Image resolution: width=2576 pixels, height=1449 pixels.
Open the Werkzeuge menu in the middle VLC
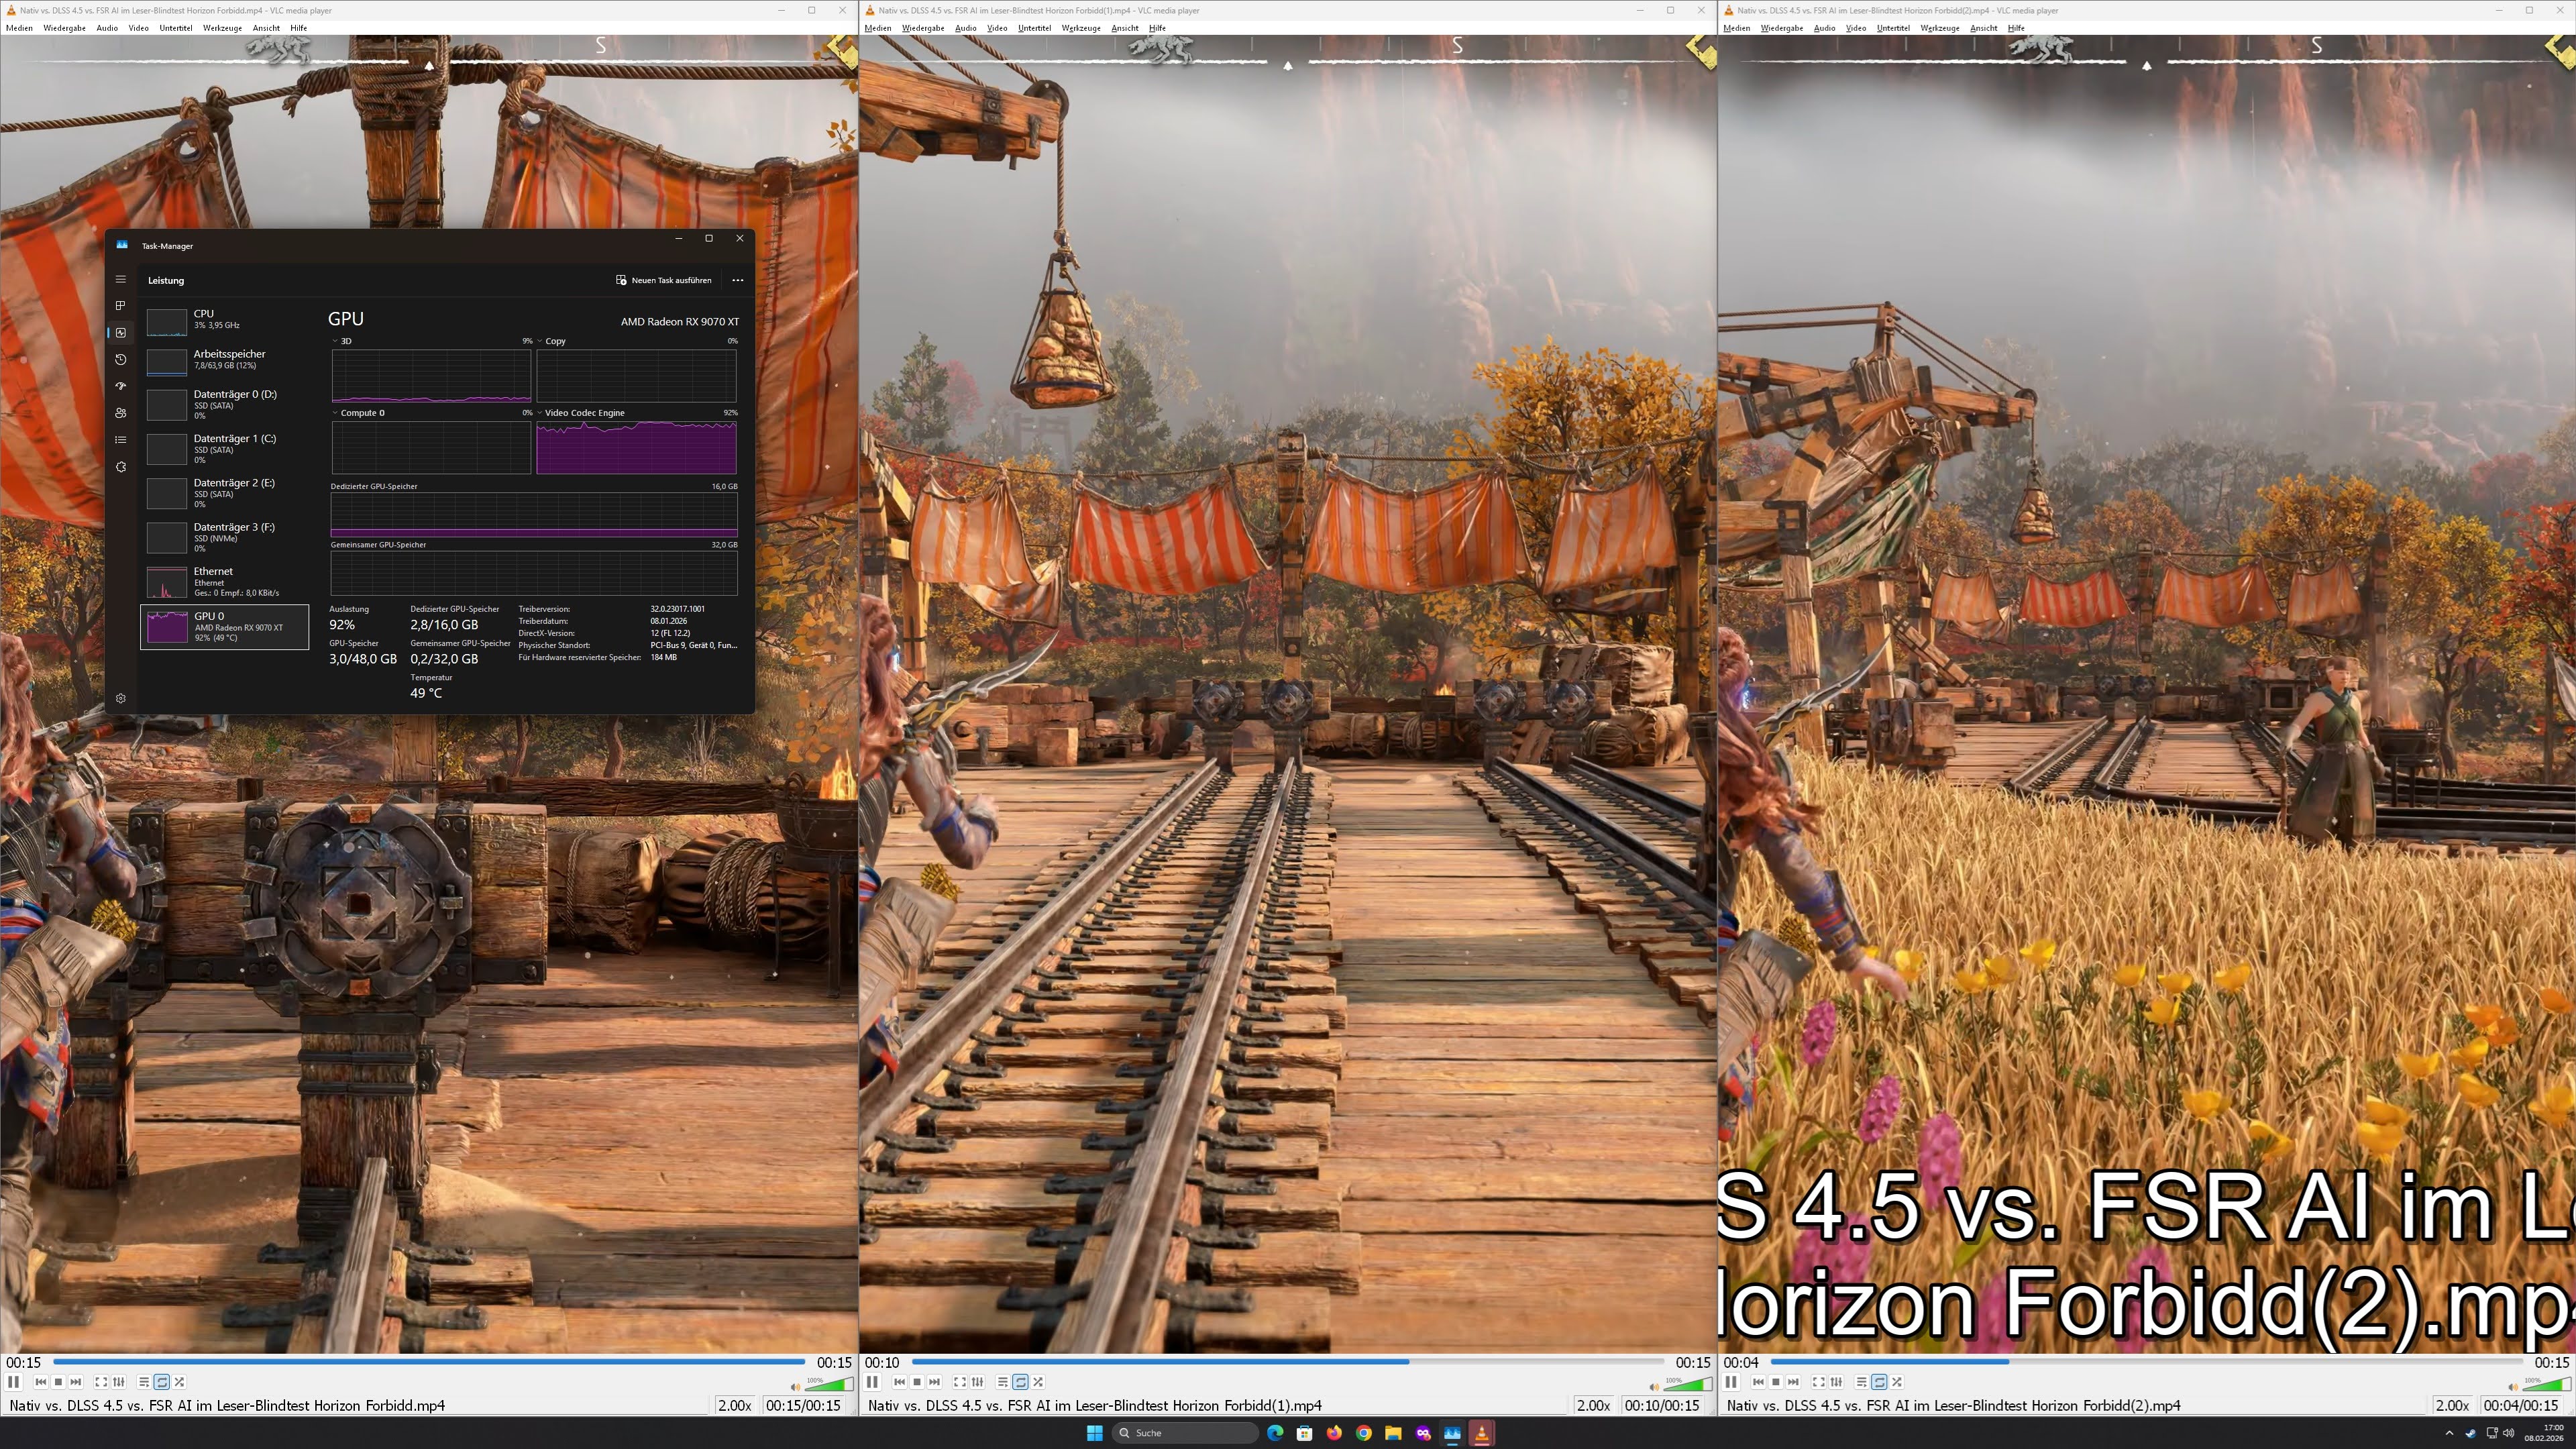[x=1081, y=28]
